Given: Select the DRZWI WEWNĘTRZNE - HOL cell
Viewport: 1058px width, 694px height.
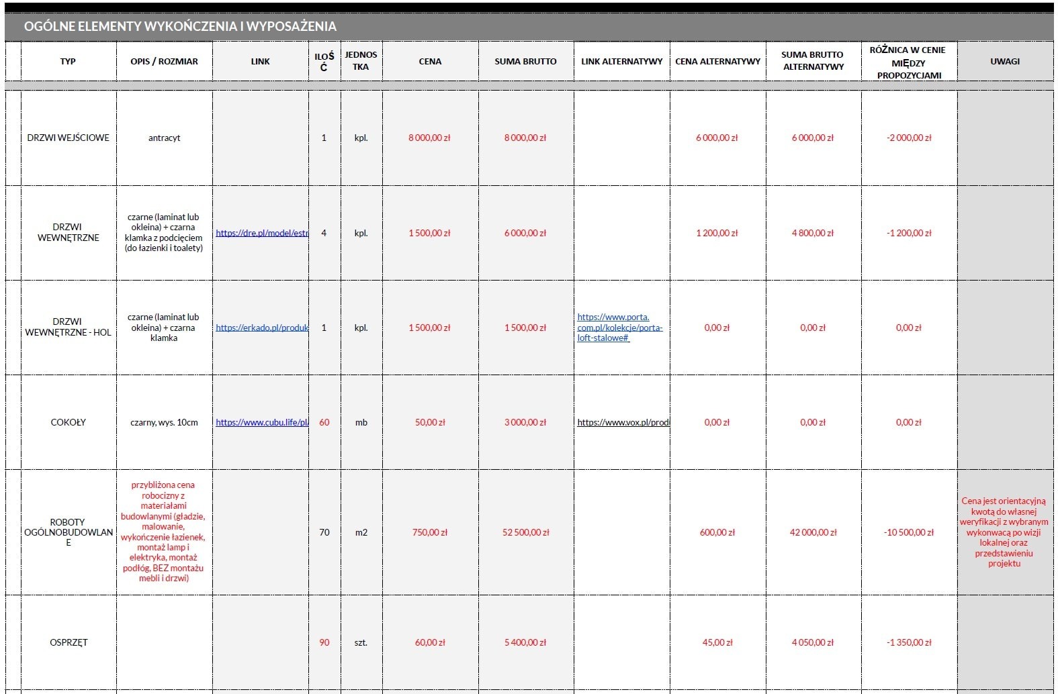Looking at the screenshot, I should (x=68, y=327).
